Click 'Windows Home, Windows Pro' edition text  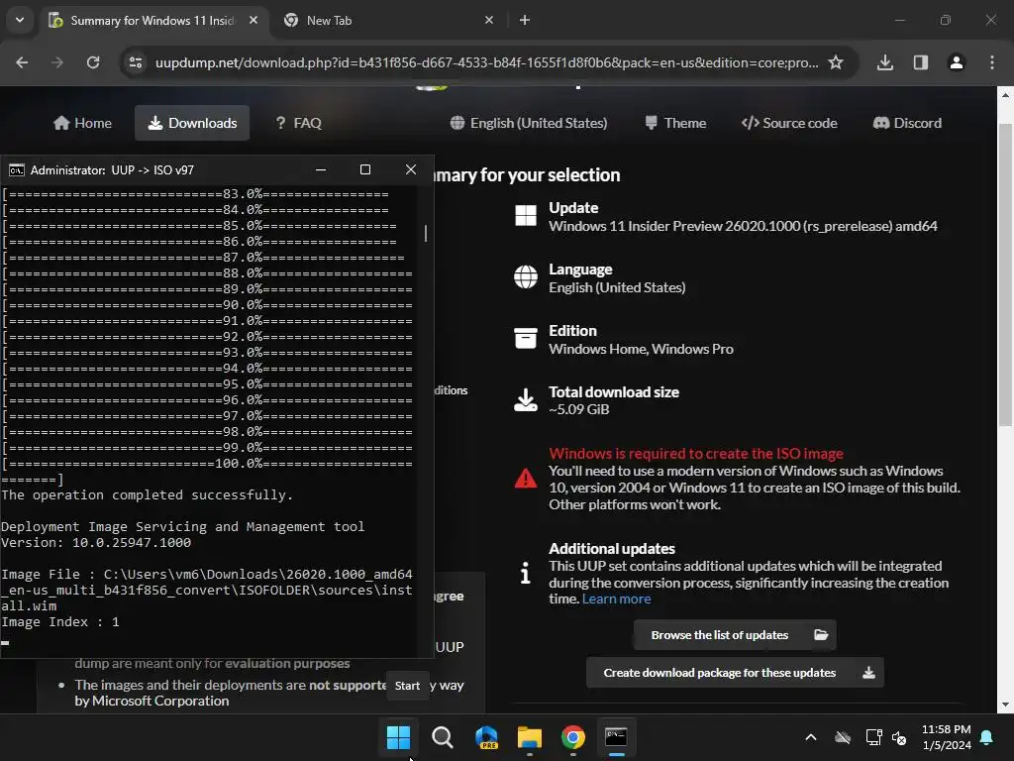click(x=641, y=349)
